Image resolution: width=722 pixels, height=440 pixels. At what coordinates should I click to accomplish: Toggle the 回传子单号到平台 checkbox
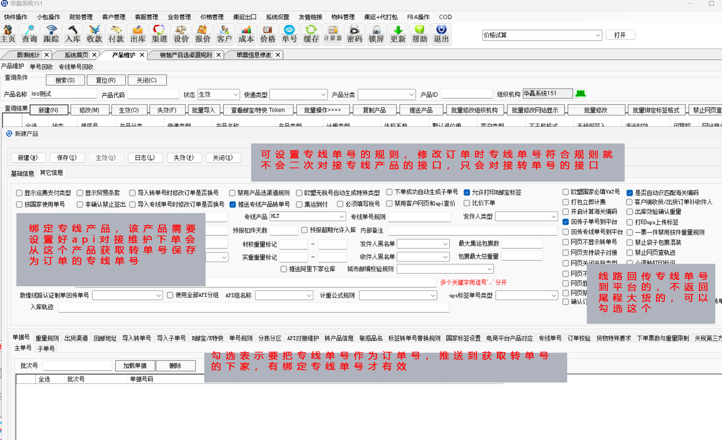566,222
